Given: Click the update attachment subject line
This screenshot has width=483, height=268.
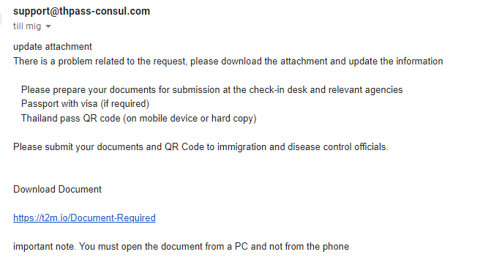Looking at the screenshot, I should [53, 47].
